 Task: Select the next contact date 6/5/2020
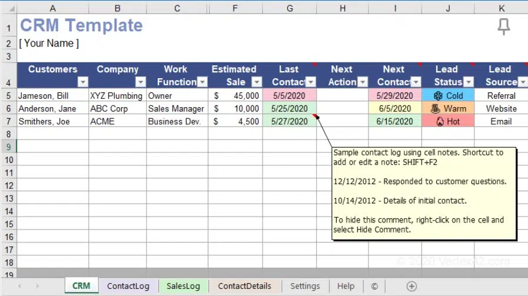click(395, 108)
